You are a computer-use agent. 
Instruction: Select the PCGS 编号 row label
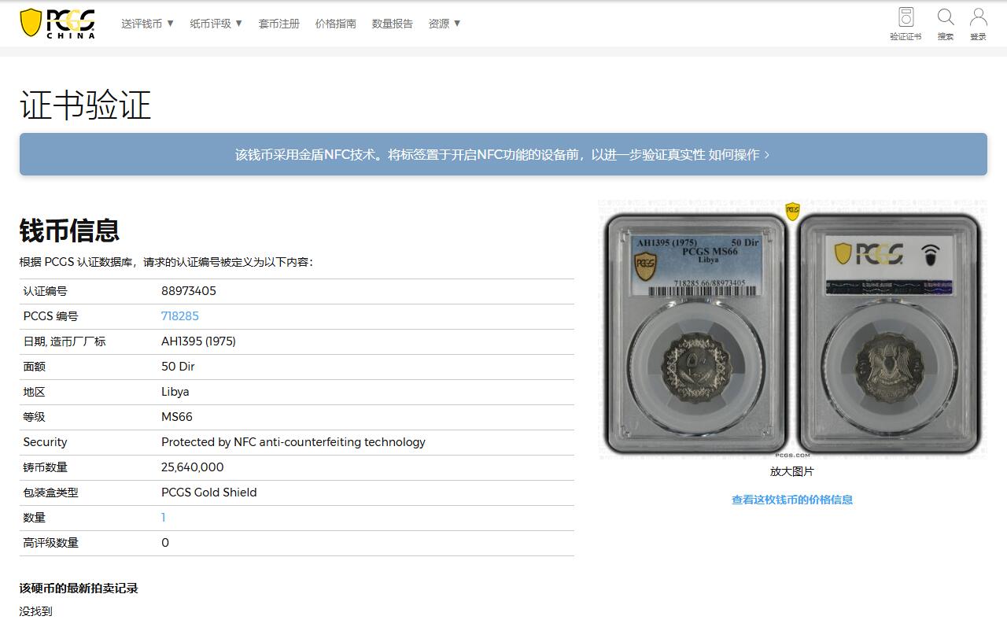point(50,316)
